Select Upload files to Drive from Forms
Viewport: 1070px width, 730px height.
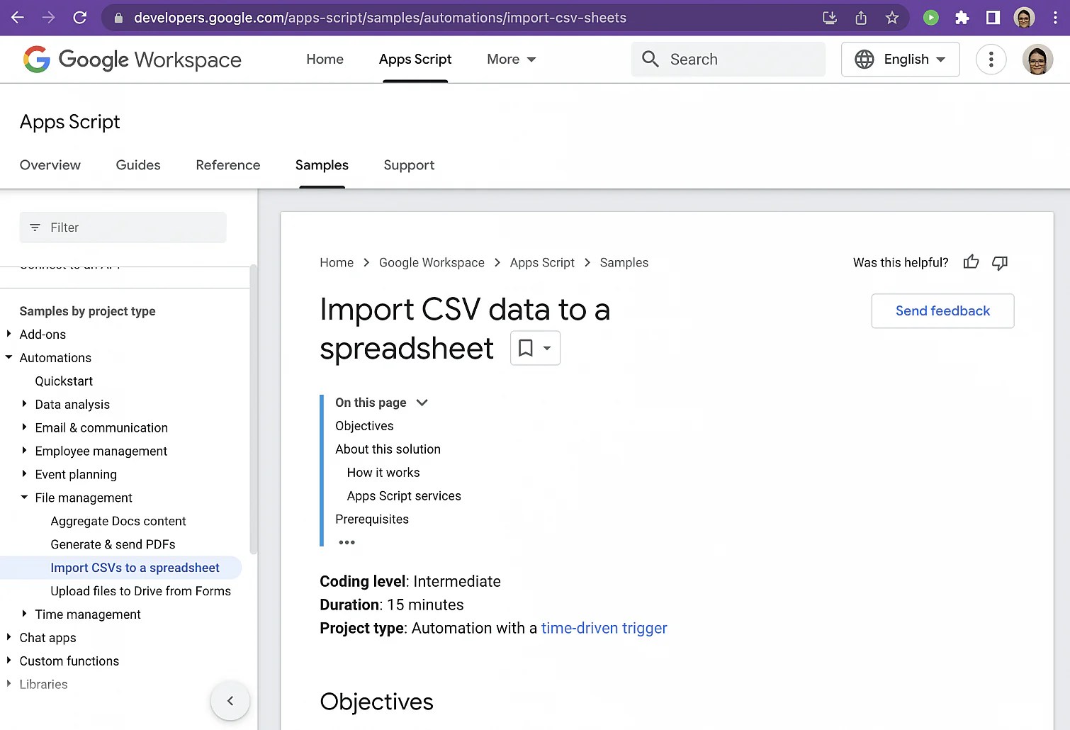140,590
